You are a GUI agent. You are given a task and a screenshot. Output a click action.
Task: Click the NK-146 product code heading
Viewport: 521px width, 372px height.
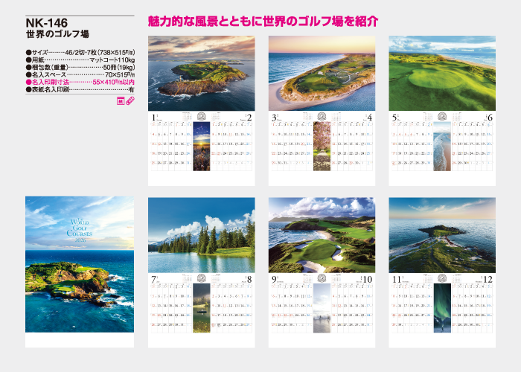pyautogui.click(x=47, y=23)
